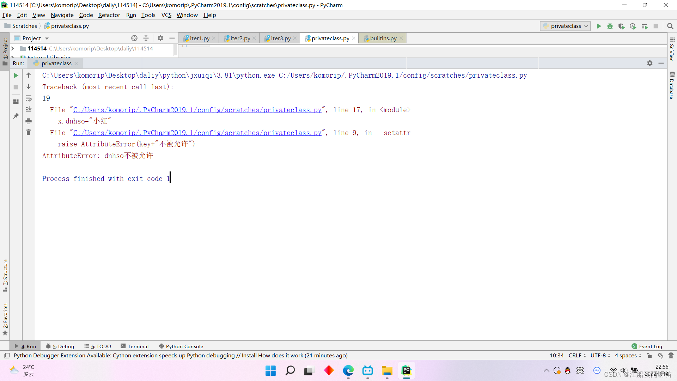Pin the Run tab
Viewport: 677px width, 381px height.
click(16, 116)
